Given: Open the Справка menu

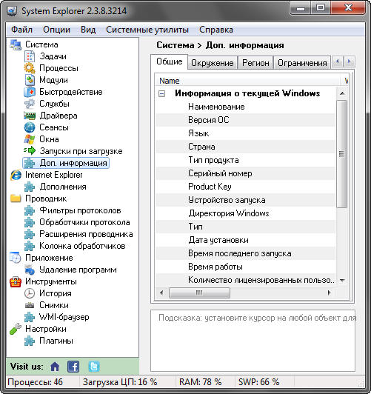Looking at the screenshot, I should pos(216,30).
